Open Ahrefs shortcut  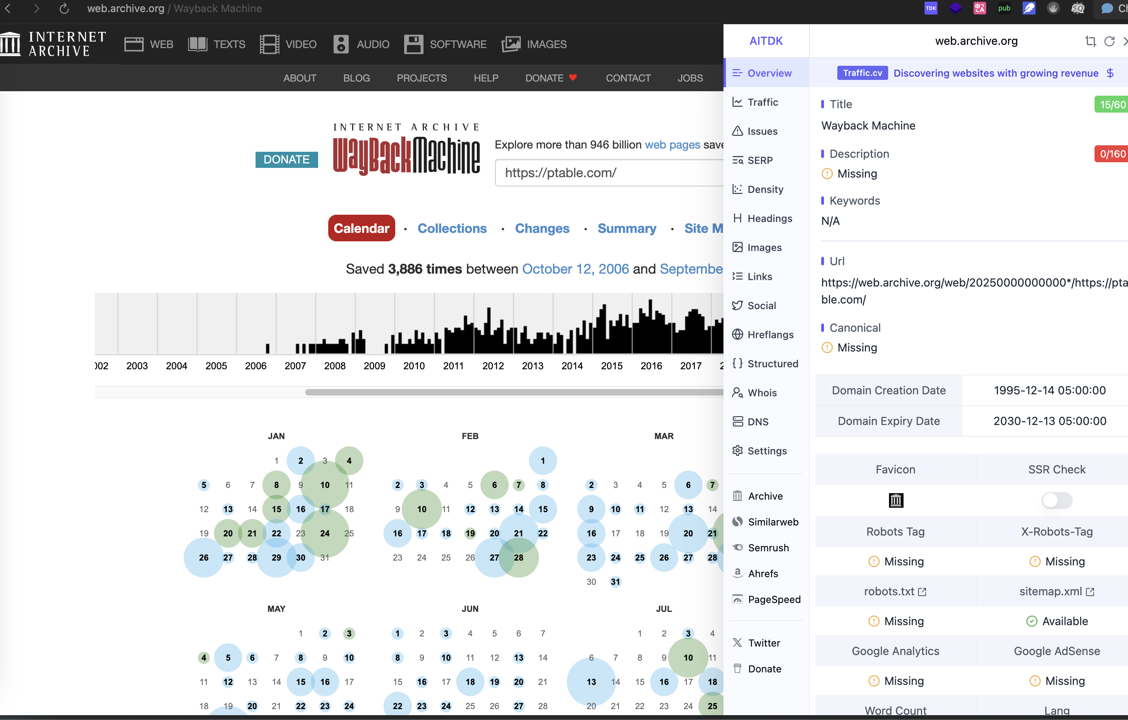(766, 573)
